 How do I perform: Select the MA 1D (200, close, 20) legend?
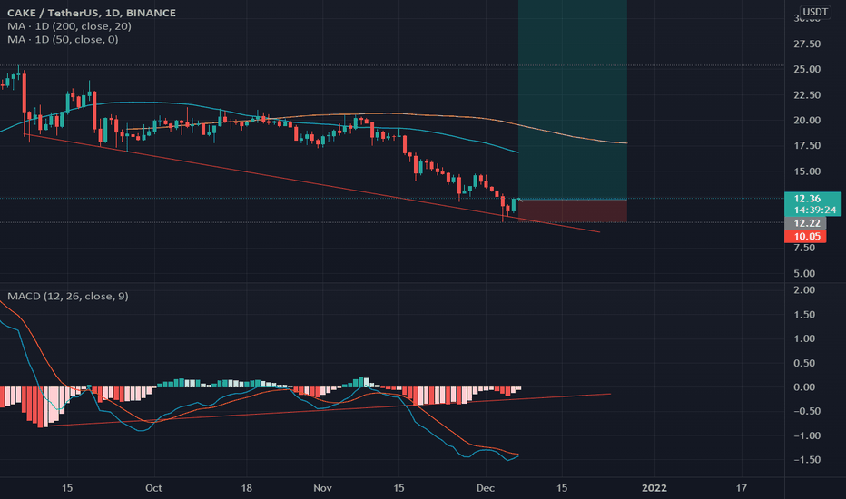[x=69, y=26]
